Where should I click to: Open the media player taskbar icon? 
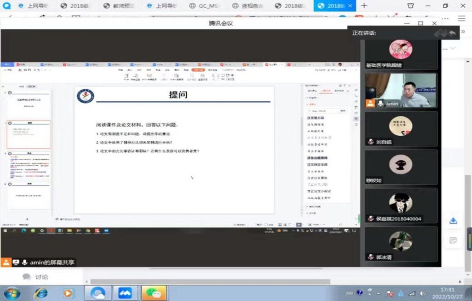coord(68,293)
